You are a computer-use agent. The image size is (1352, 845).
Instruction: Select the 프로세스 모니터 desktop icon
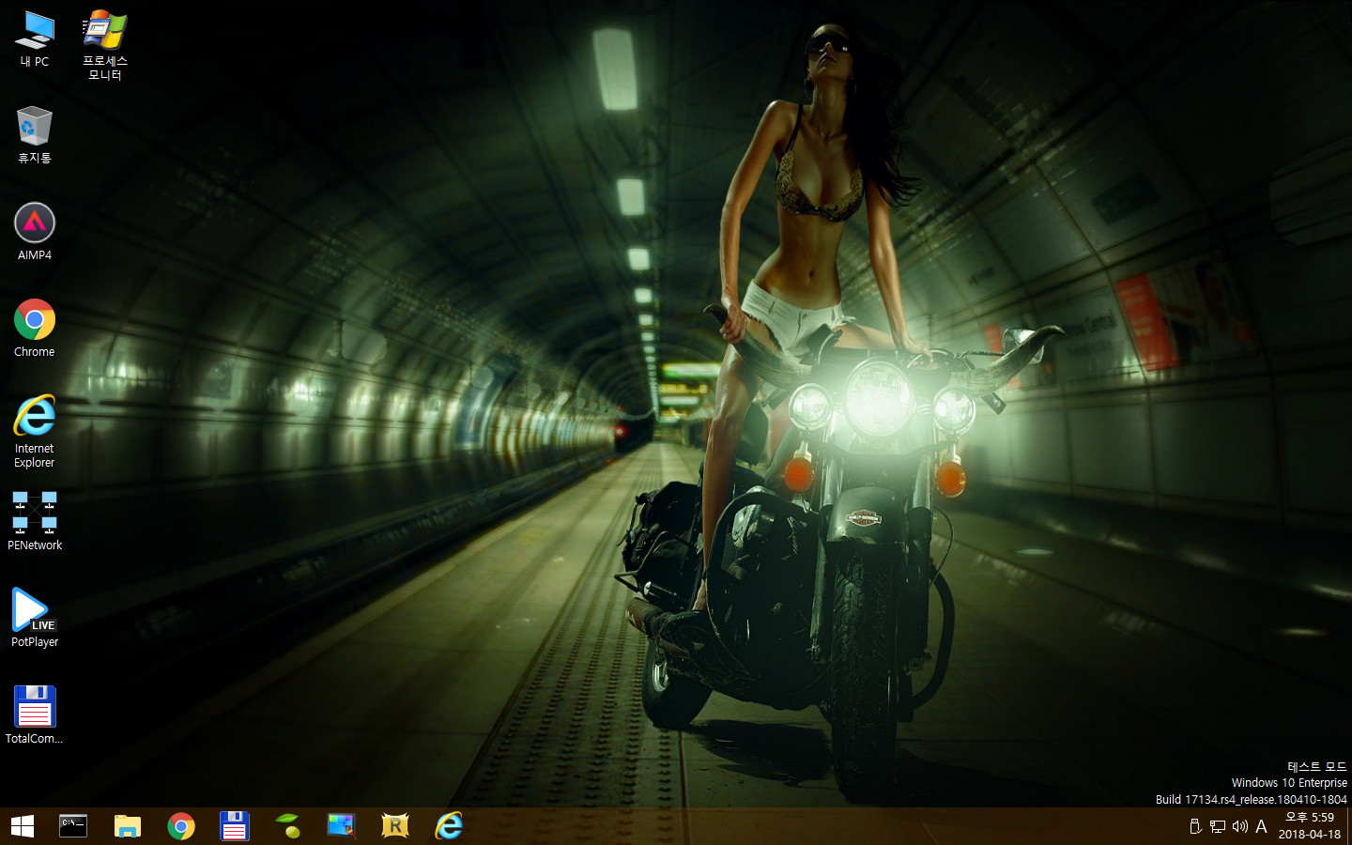(x=105, y=45)
